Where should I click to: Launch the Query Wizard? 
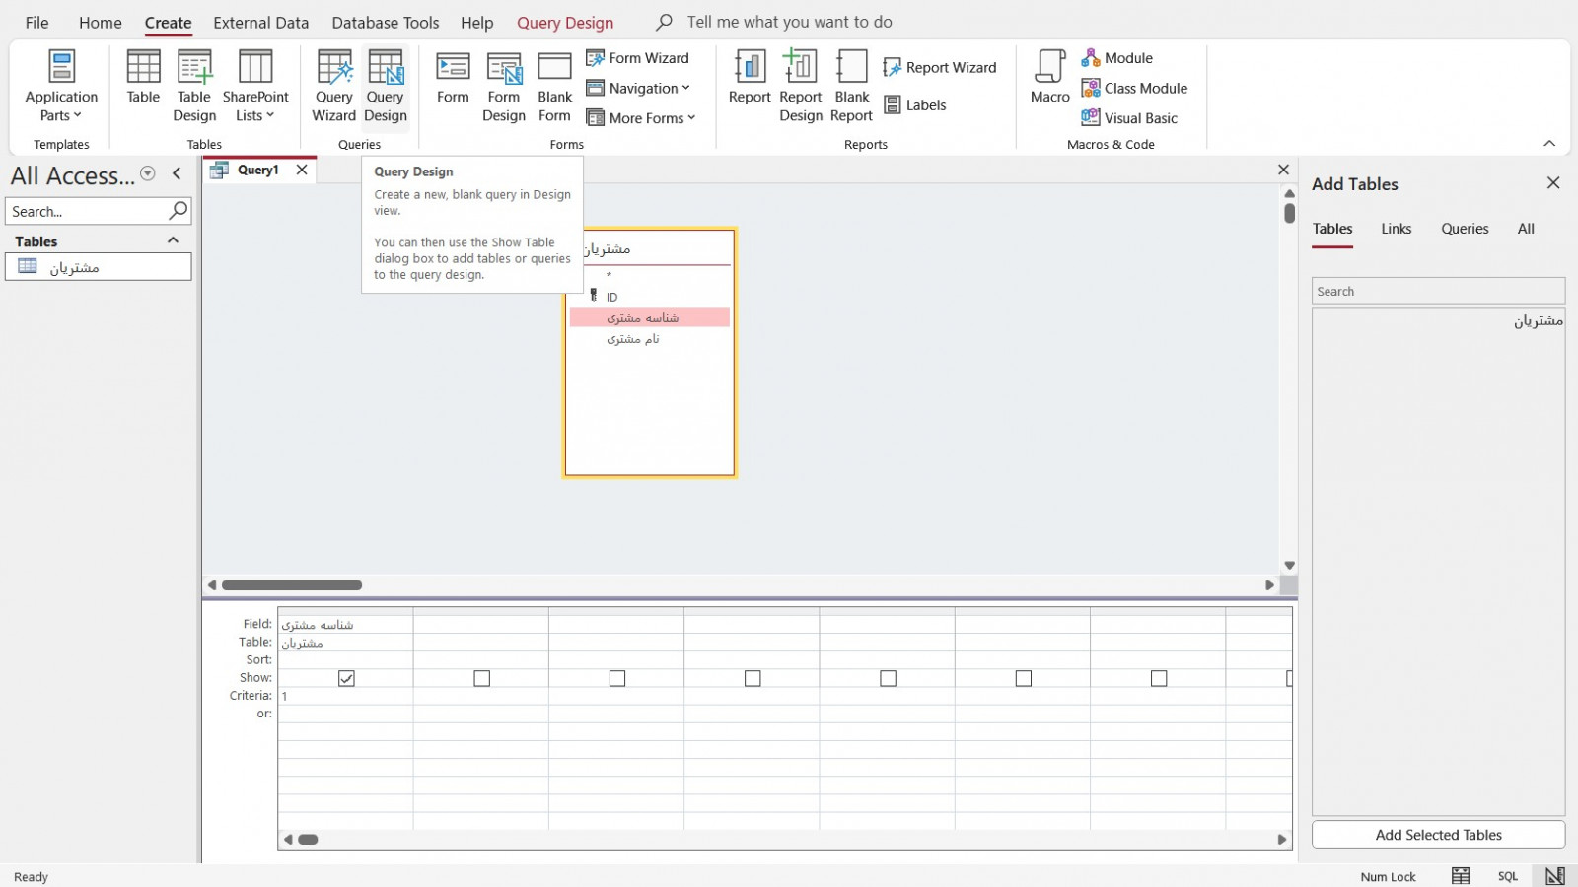pyautogui.click(x=334, y=87)
